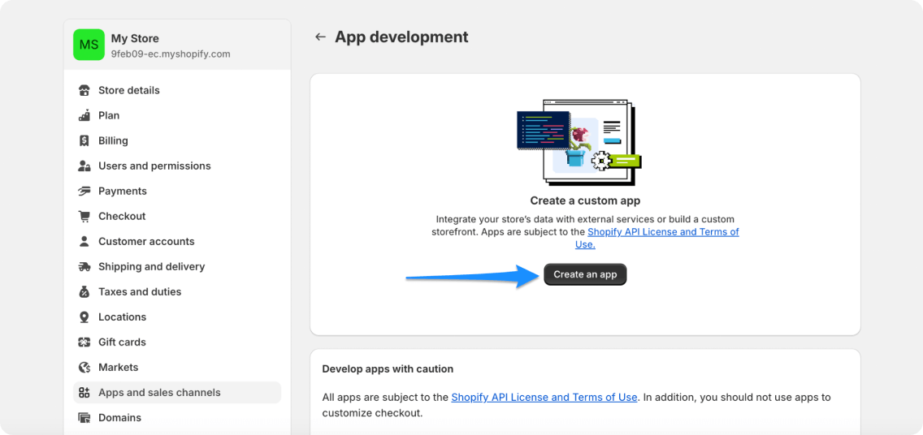Image resolution: width=923 pixels, height=435 pixels.
Task: Click the Store details shop icon
Action: pos(84,90)
